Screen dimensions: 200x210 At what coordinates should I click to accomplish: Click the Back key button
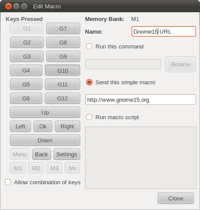click(41, 154)
